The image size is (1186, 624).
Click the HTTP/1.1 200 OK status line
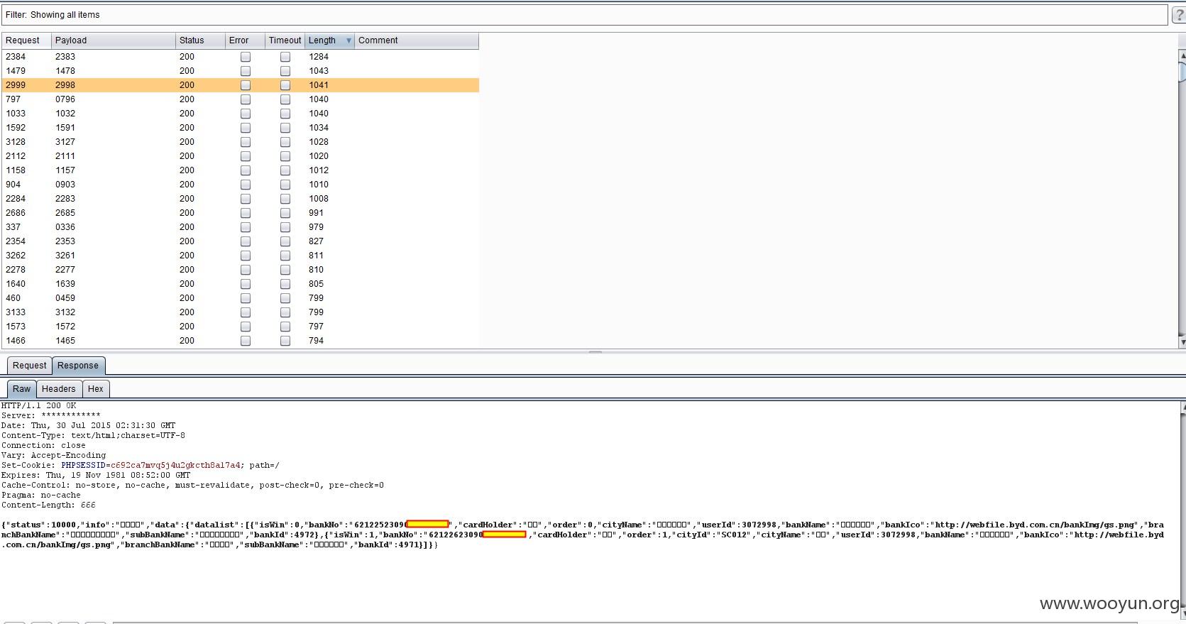coord(38,406)
